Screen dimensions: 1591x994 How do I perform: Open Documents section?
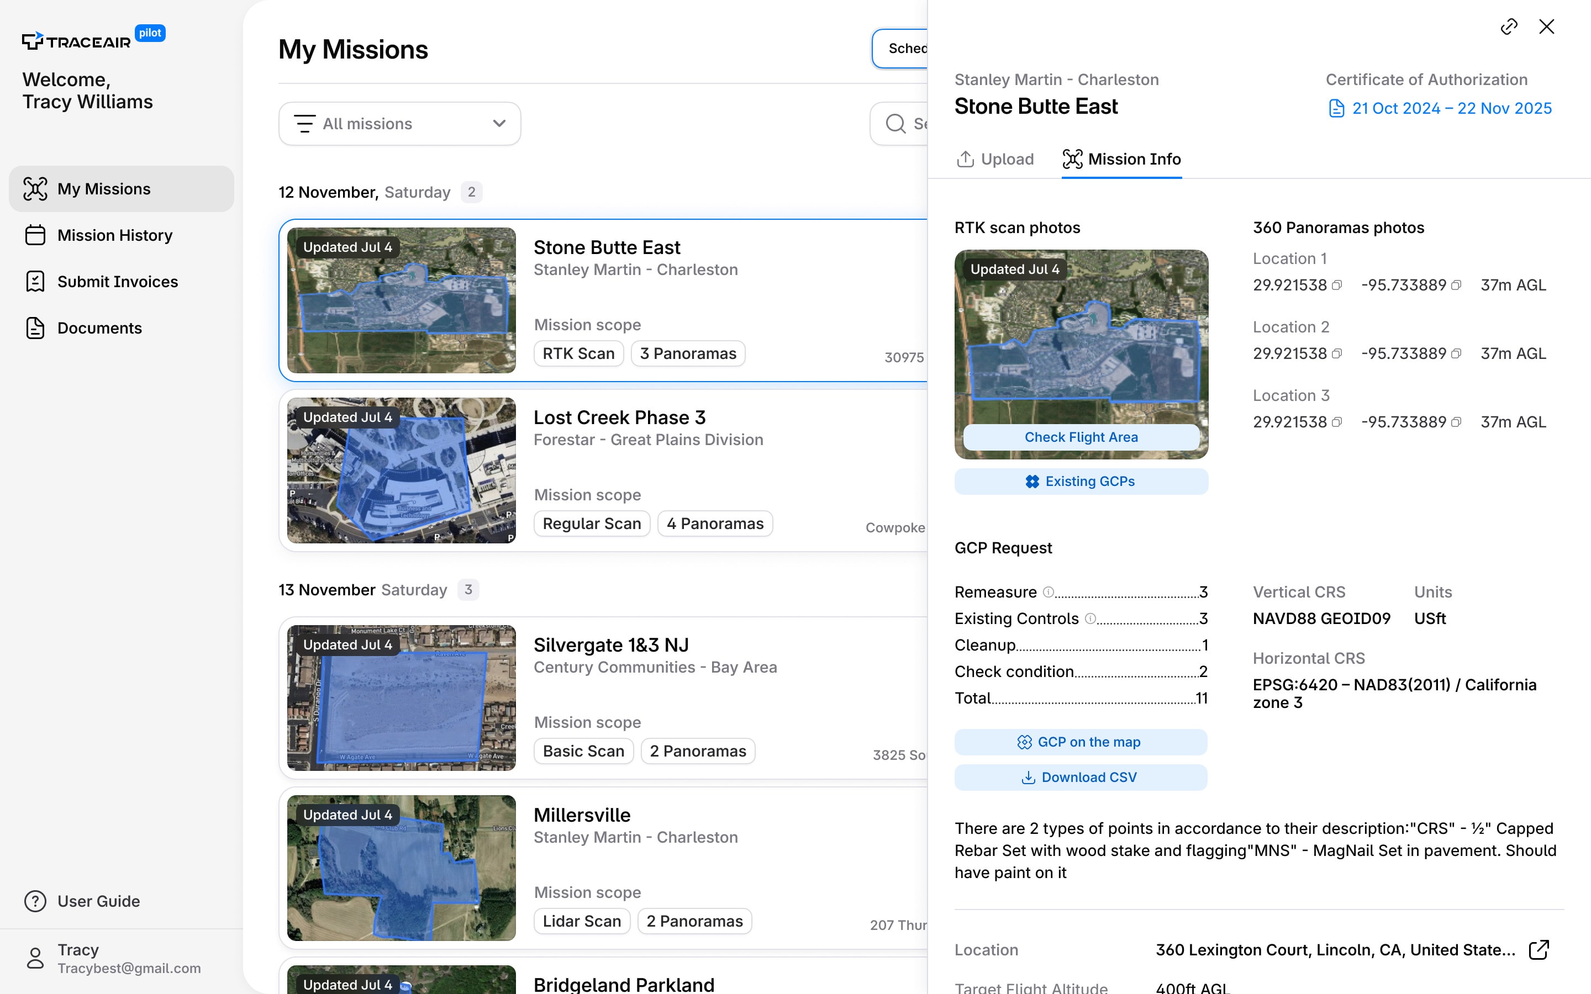pos(122,328)
